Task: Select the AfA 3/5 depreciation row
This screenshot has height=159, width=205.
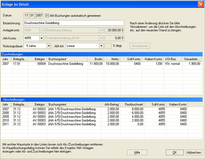Action: pyautogui.click(x=94, y=116)
